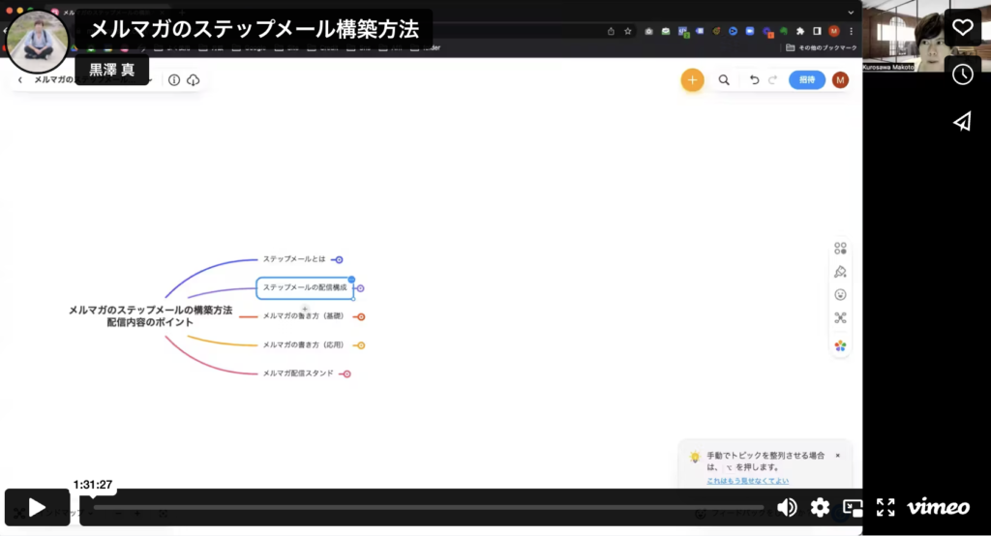Viewport: 991px width, 536px height.
Task: Open the その他のブックマーク folder
Action: [821, 47]
